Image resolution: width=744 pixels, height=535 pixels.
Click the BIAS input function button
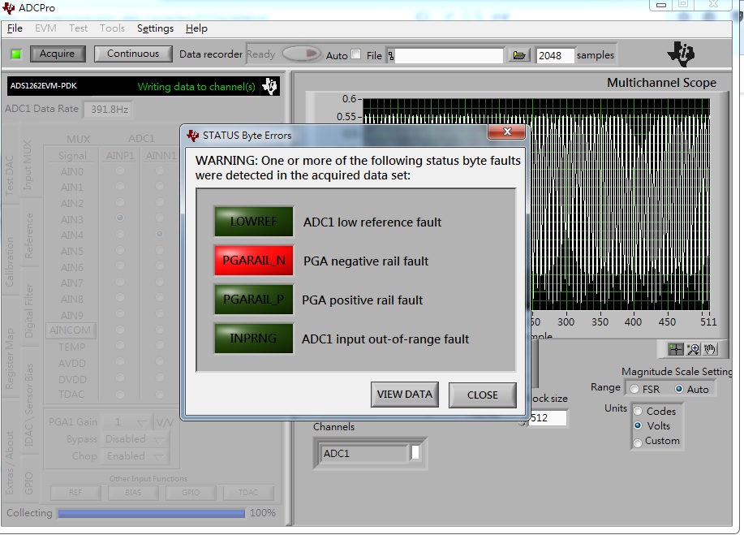point(133,493)
